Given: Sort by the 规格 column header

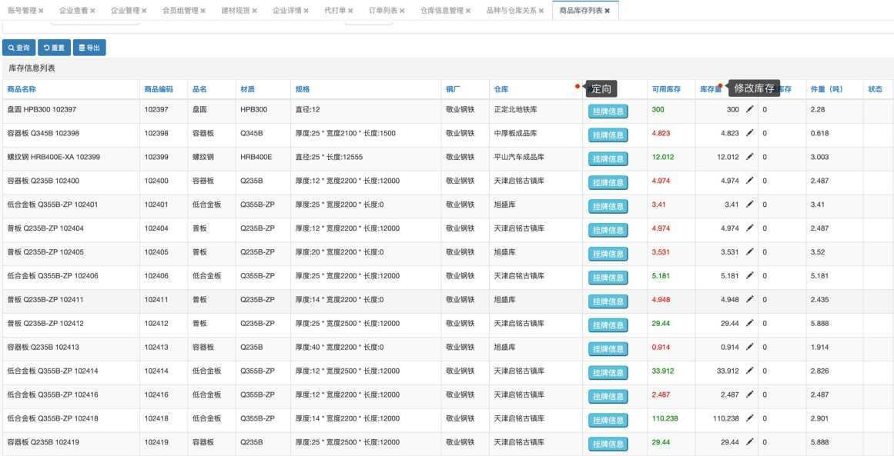Looking at the screenshot, I should pyautogui.click(x=302, y=89).
